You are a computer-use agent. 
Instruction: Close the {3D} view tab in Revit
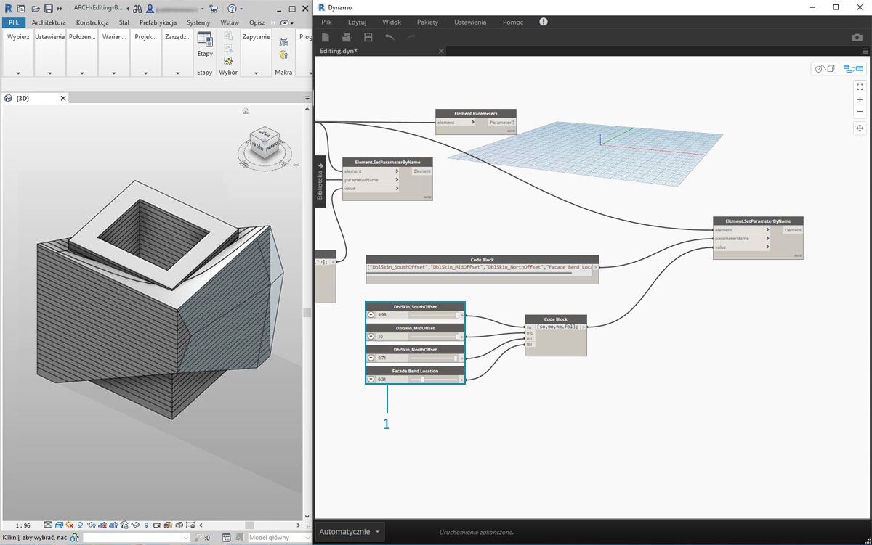pos(63,98)
